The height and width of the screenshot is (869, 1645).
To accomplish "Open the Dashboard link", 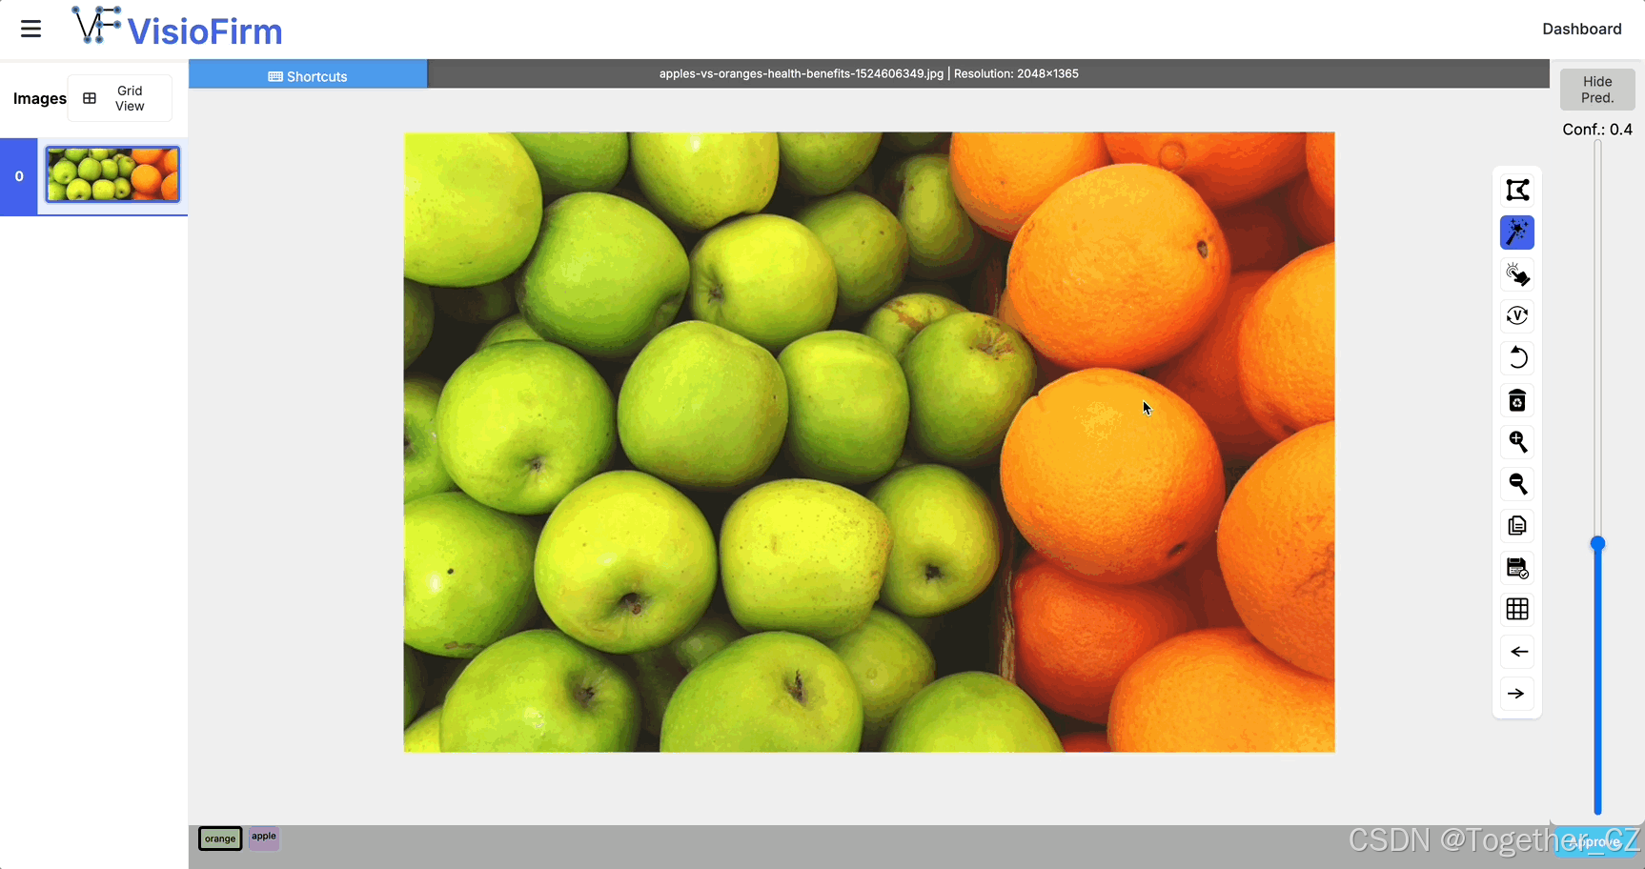I will (x=1581, y=29).
